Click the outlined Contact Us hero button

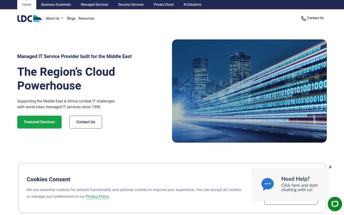pos(86,122)
